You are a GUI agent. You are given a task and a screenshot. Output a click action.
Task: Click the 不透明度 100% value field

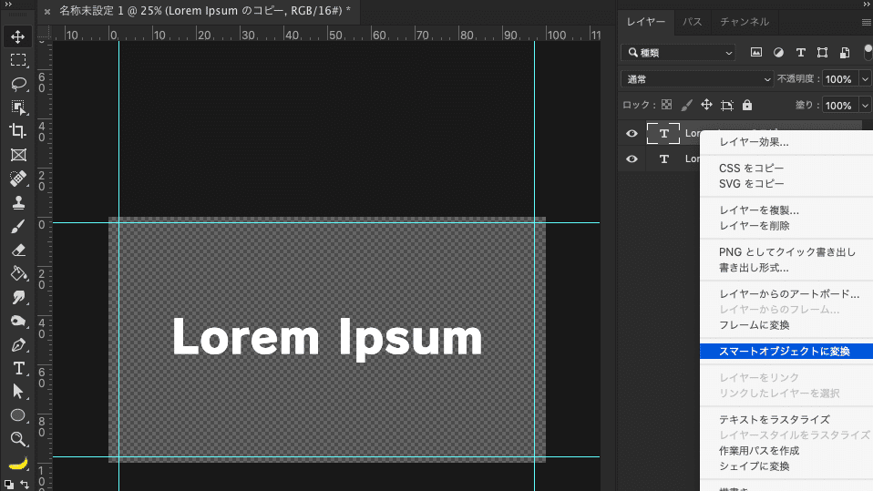pos(841,79)
